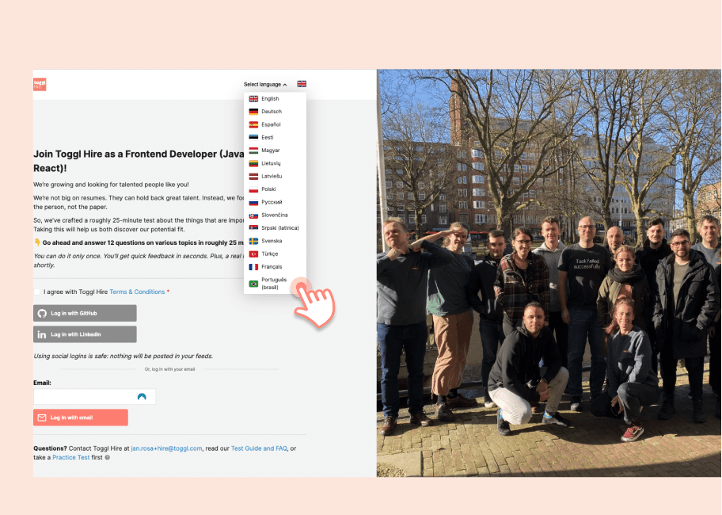Log in with LinkedIn button
This screenshot has height=515, width=722.
click(85, 334)
